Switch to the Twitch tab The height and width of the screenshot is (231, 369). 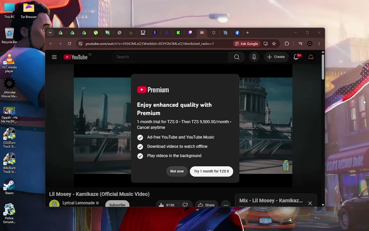point(190,33)
